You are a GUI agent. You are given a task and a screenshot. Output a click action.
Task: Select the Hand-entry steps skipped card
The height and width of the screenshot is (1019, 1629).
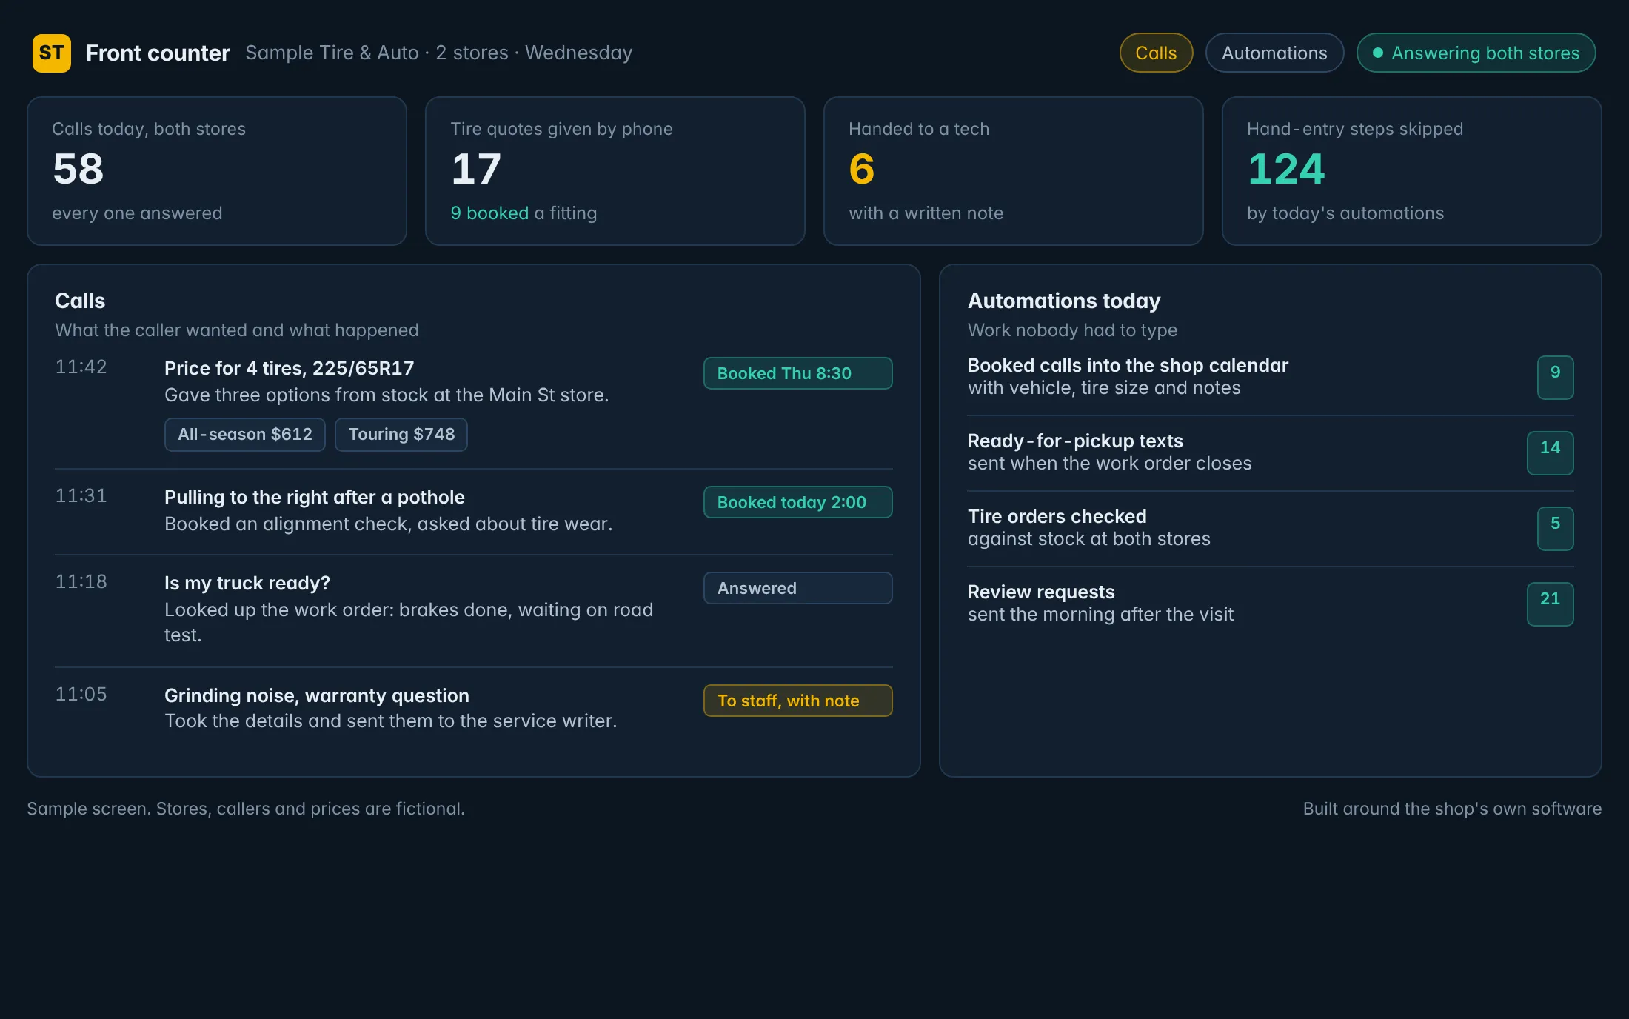pos(1412,171)
